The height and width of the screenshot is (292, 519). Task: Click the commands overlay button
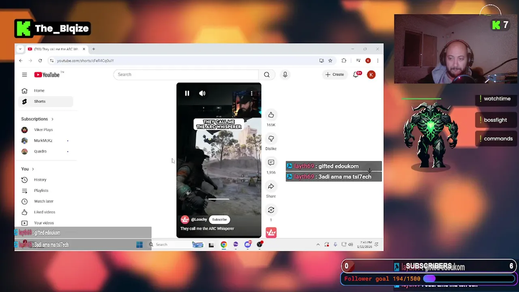[x=495, y=139]
